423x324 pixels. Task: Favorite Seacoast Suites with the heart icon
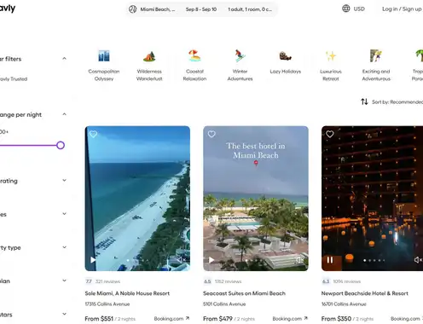pos(211,134)
